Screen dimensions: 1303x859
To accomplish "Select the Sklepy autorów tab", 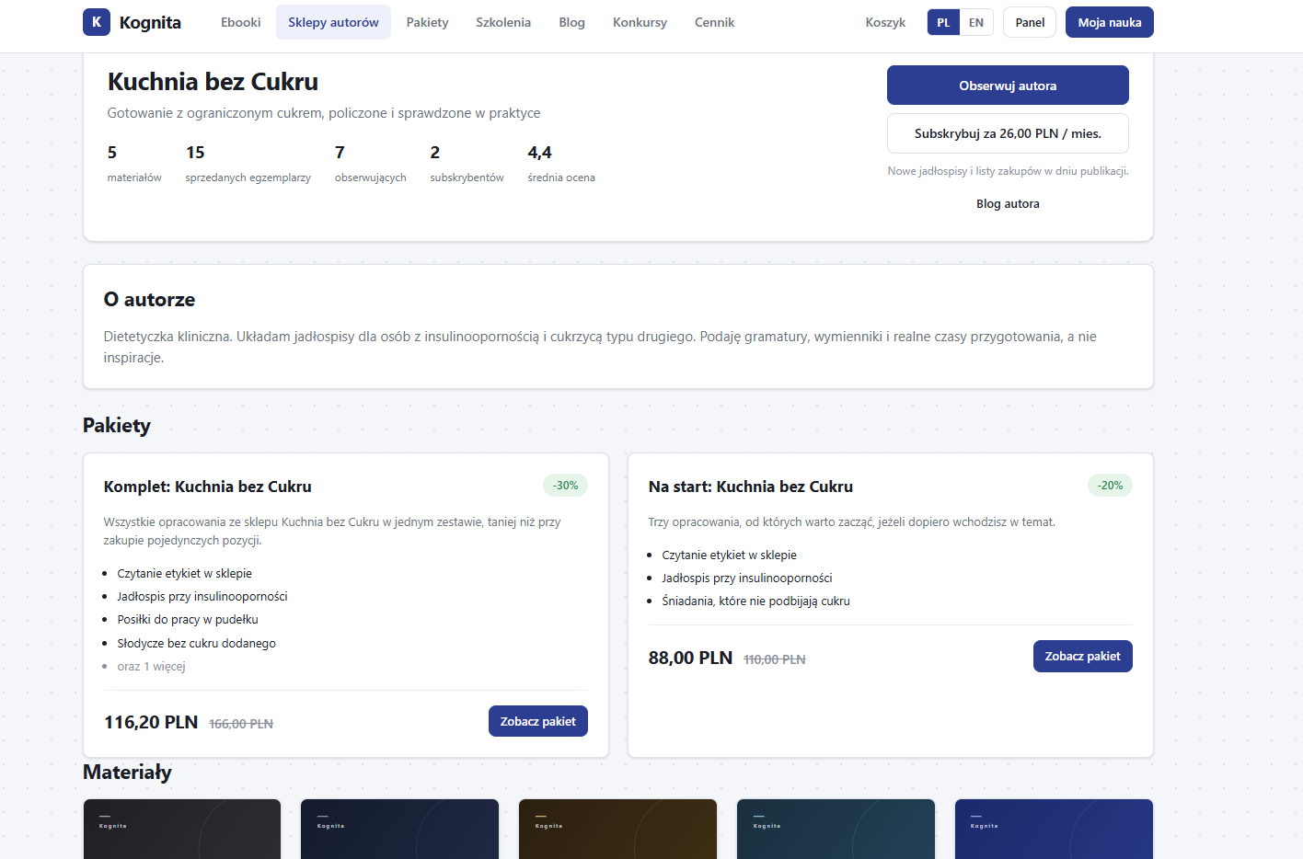I will 333,22.
